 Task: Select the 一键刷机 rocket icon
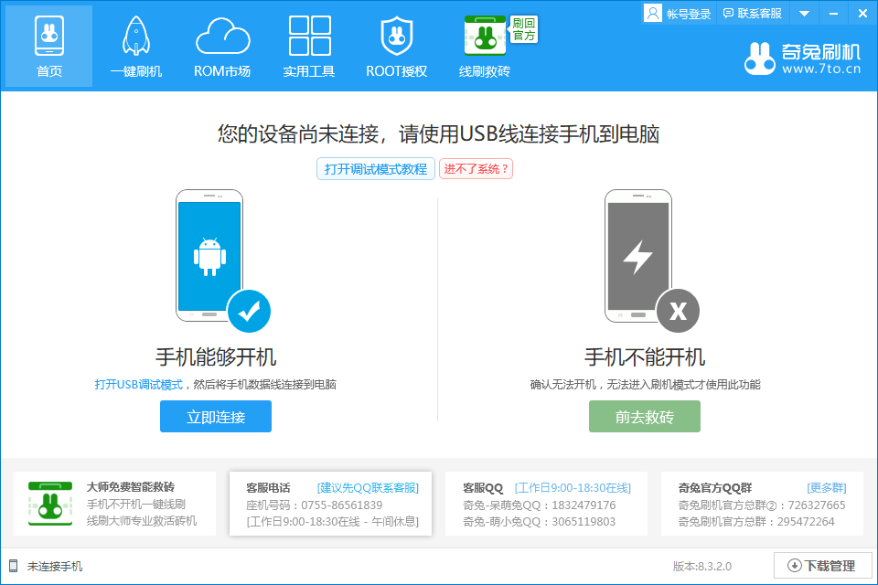click(134, 35)
